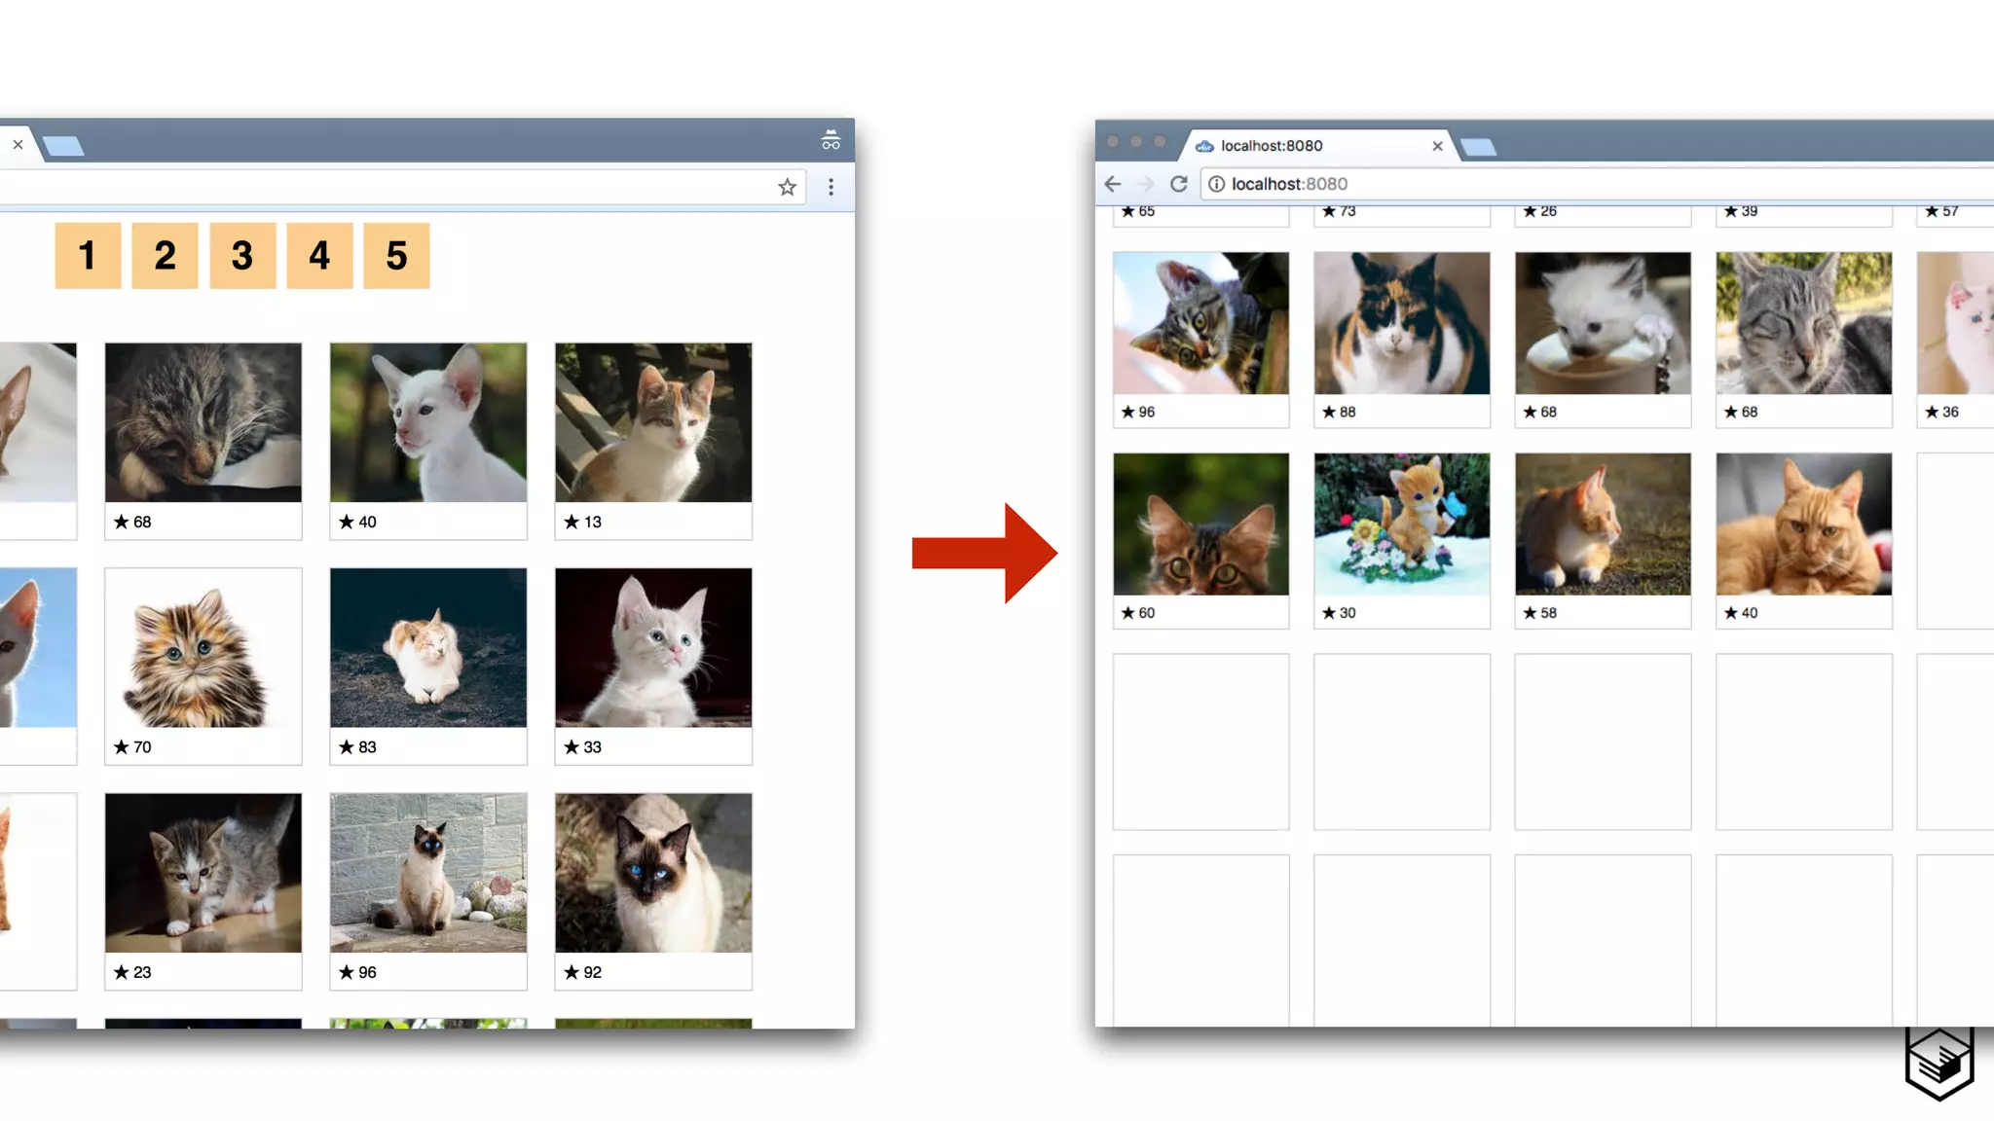Open the Siamese cat photo rated 92
1994x1121 pixels.
(x=653, y=873)
